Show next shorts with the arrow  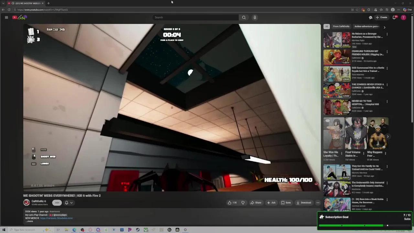(387, 137)
